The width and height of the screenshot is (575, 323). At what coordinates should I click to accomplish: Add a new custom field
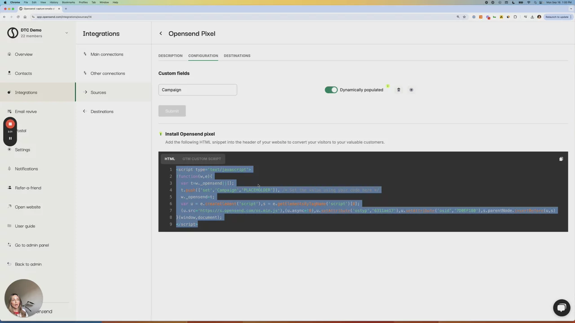[411, 90]
